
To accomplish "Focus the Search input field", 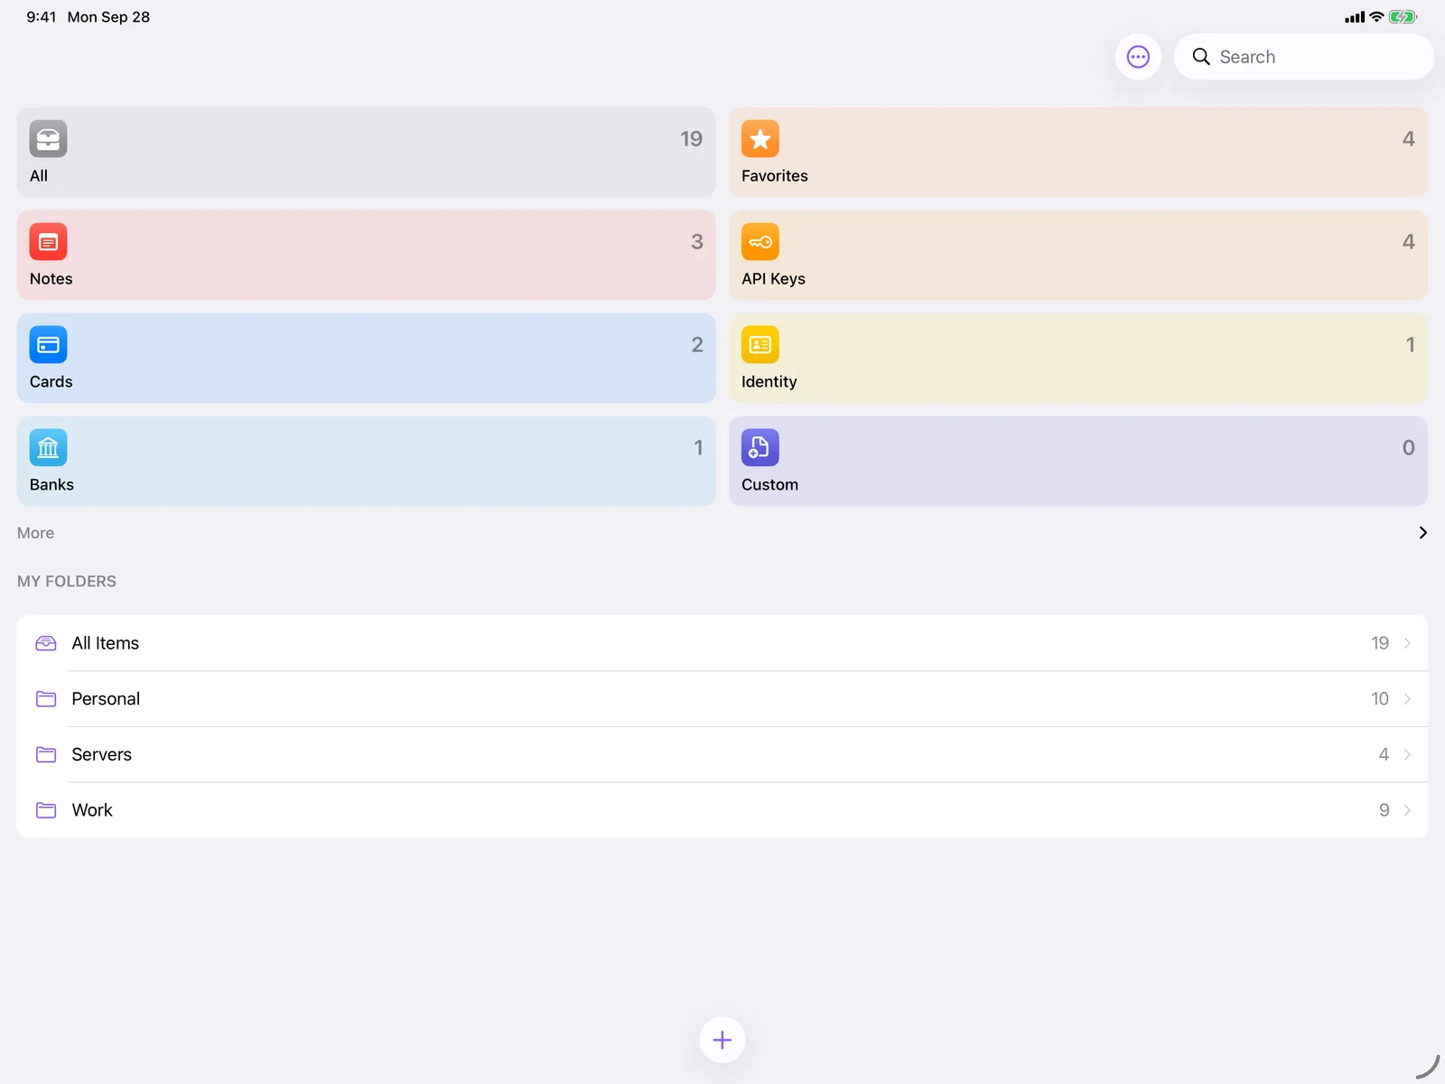I will [x=1304, y=57].
